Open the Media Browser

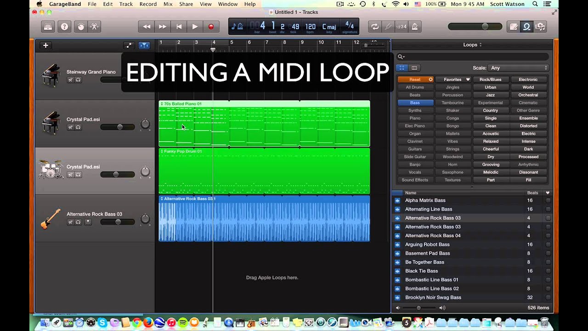click(540, 27)
